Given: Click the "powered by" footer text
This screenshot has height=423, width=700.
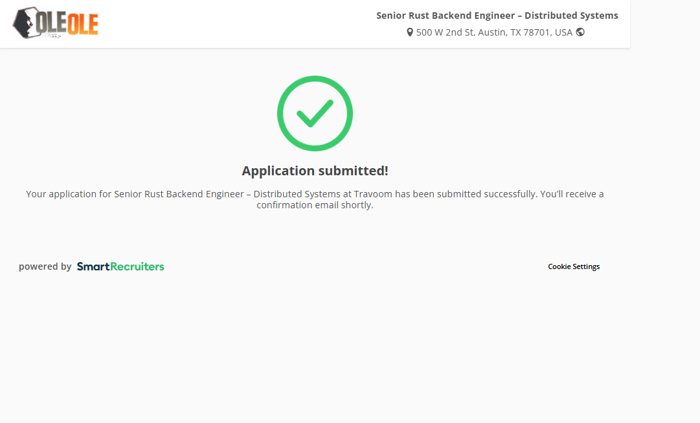Looking at the screenshot, I should tap(45, 266).
